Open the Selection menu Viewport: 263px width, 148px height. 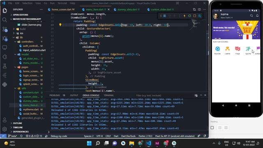pos(27,3)
